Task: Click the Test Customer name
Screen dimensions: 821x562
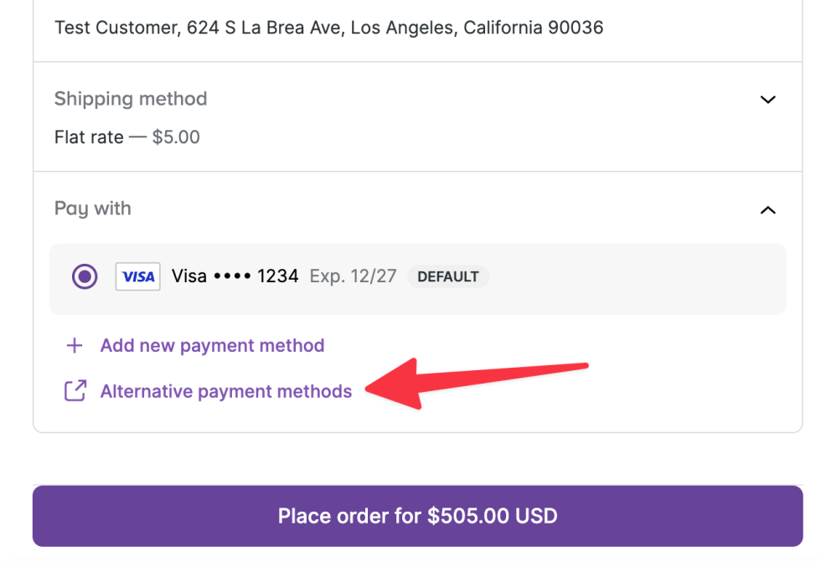Action: [115, 28]
